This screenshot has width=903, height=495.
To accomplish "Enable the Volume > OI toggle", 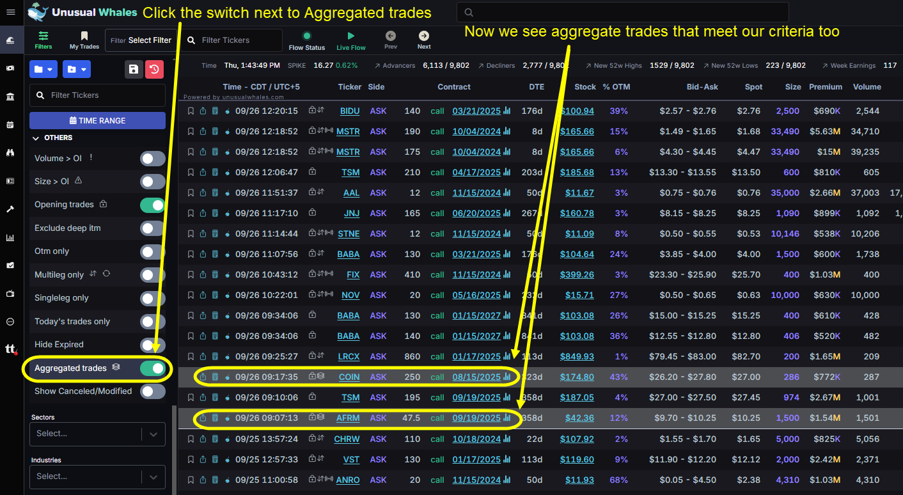I will pyautogui.click(x=153, y=158).
